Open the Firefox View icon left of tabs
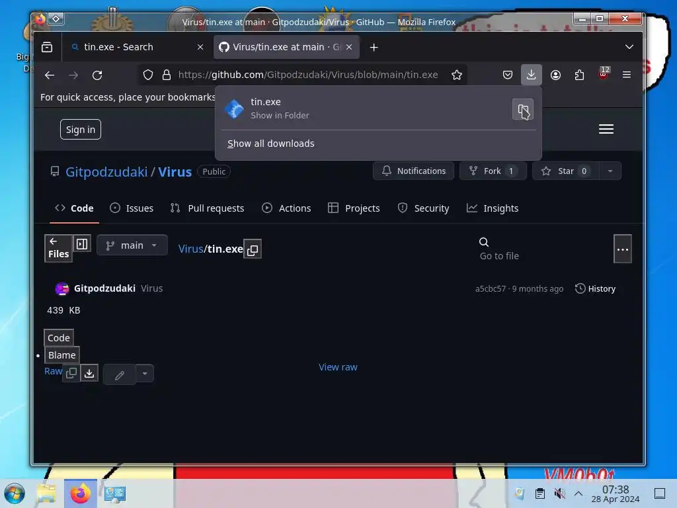The height and width of the screenshot is (508, 677). pyautogui.click(x=47, y=47)
